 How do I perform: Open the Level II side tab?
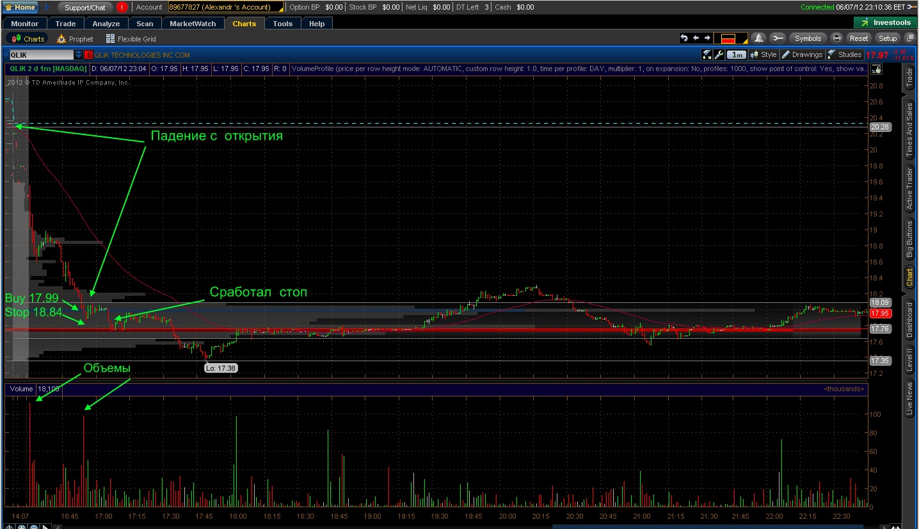click(x=909, y=359)
